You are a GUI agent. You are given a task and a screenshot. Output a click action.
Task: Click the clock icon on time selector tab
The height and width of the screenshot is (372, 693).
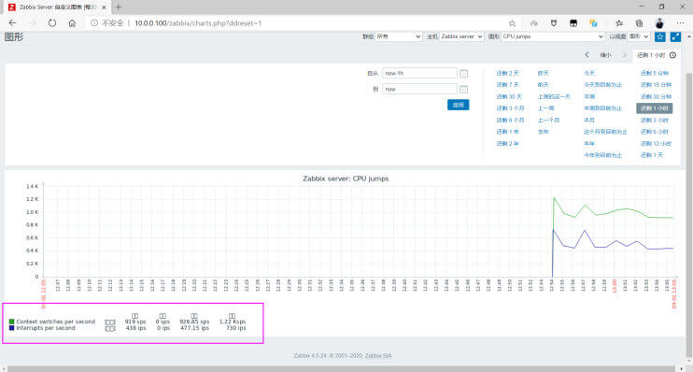point(672,55)
